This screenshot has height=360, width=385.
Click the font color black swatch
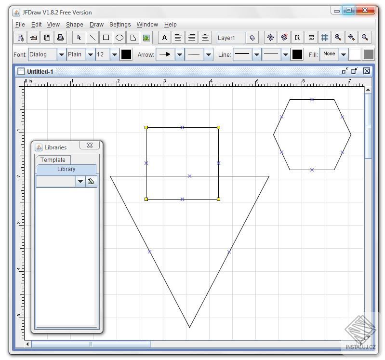126,54
